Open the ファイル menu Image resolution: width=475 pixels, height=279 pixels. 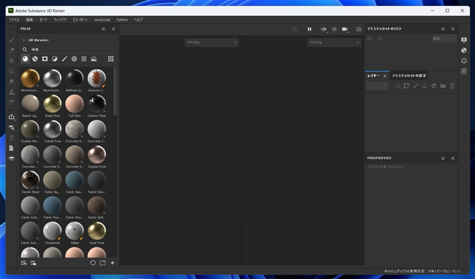[x=14, y=20]
